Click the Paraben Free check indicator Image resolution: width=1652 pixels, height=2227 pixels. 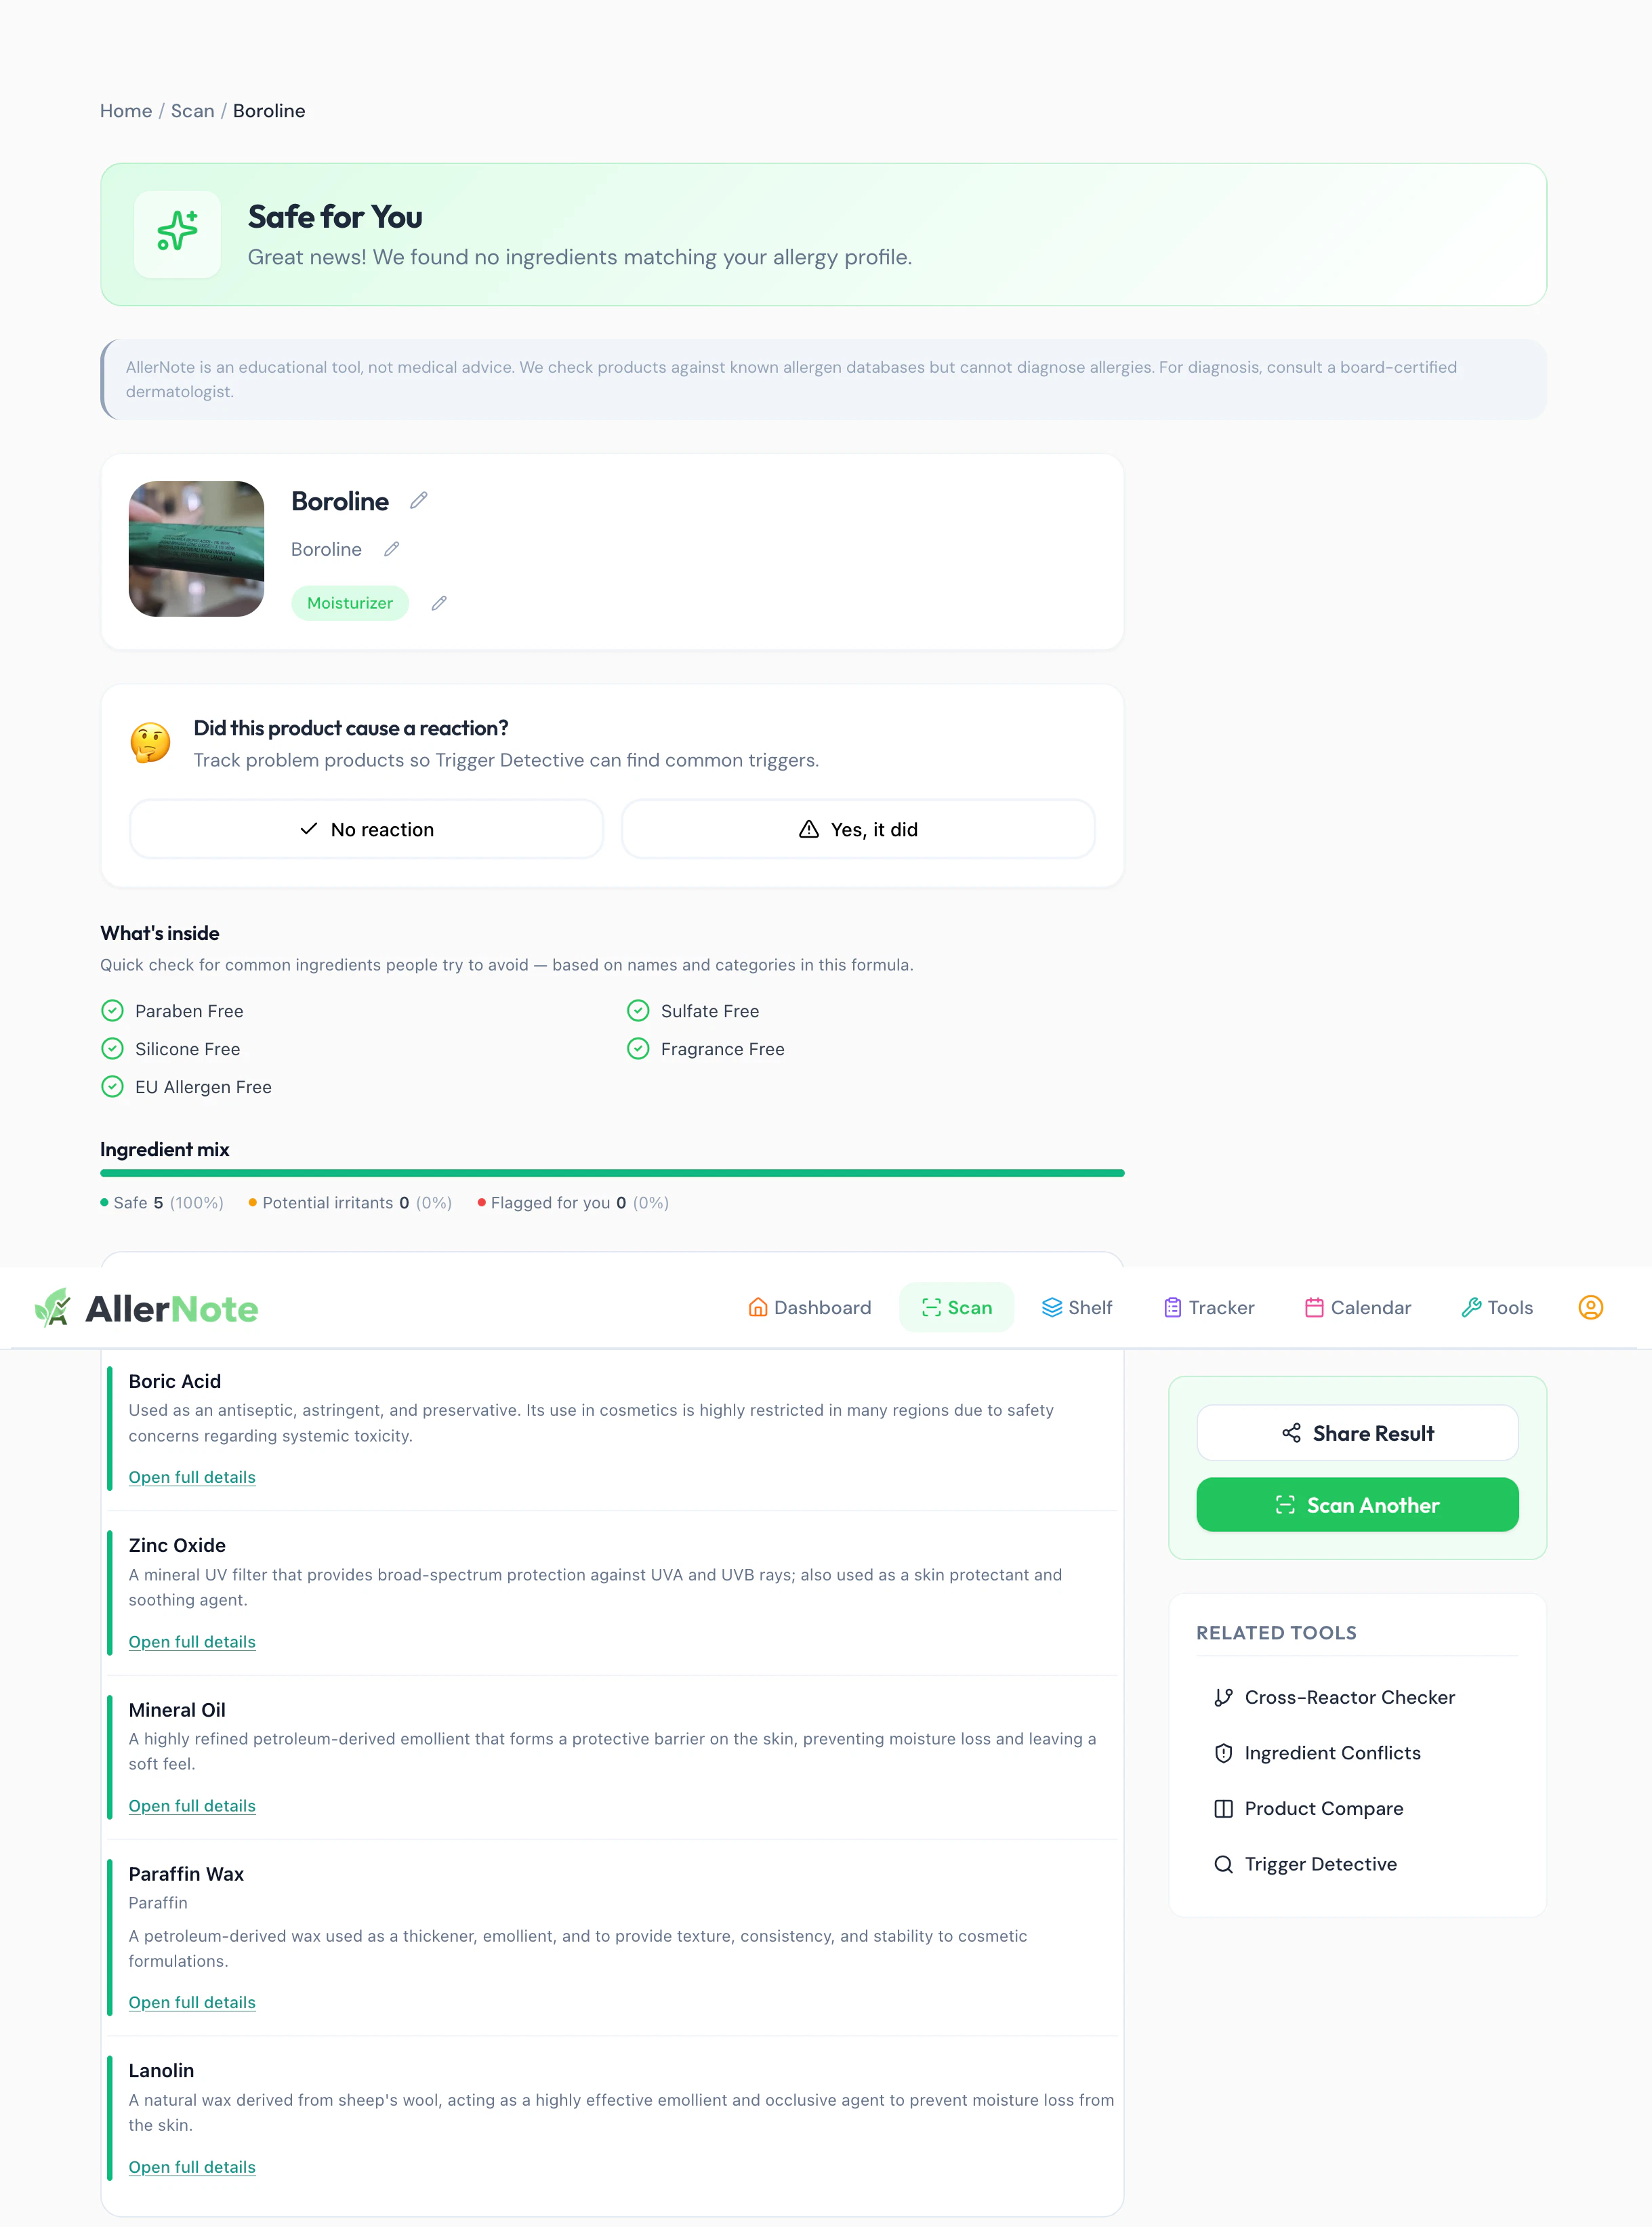click(112, 1011)
